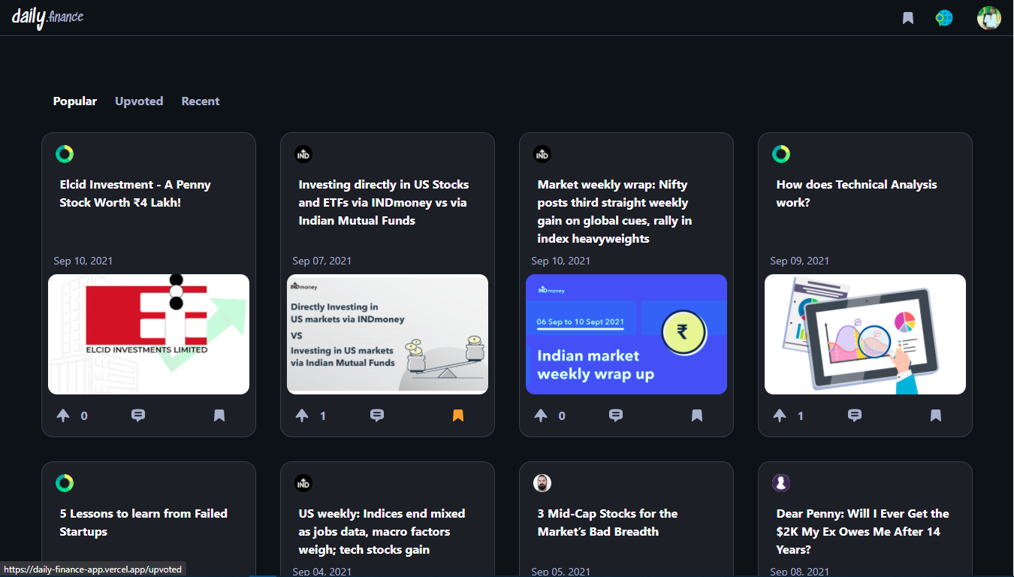Open comments on the Technical Analysis post
This screenshot has width=1014, height=577.
tap(855, 415)
